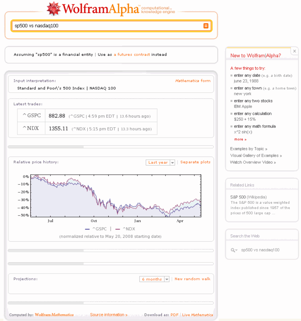The image size is (301, 321).
Task: Click the relative price history chart
Action: (116, 196)
